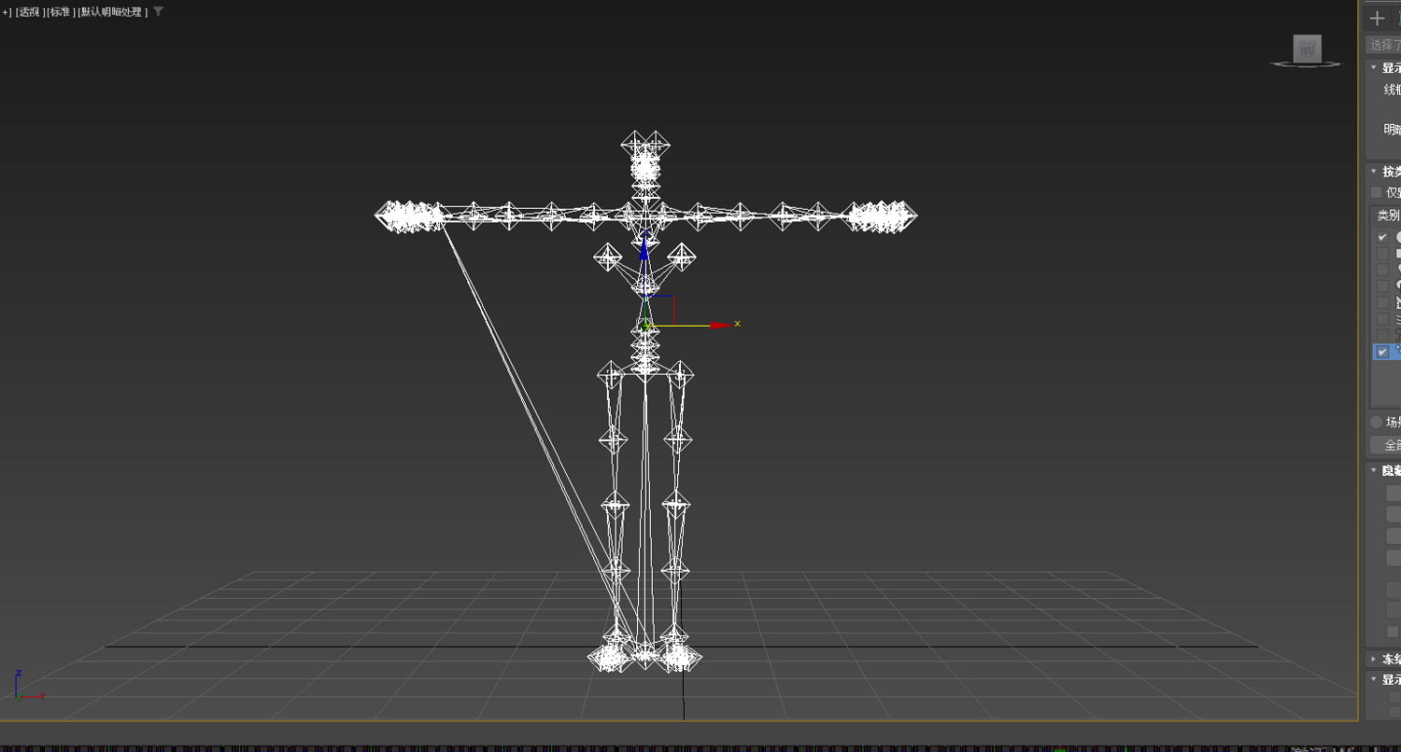Image resolution: width=1401 pixels, height=752 pixels.
Task: Uncheck the first checked category checkbox
Action: [1382, 237]
